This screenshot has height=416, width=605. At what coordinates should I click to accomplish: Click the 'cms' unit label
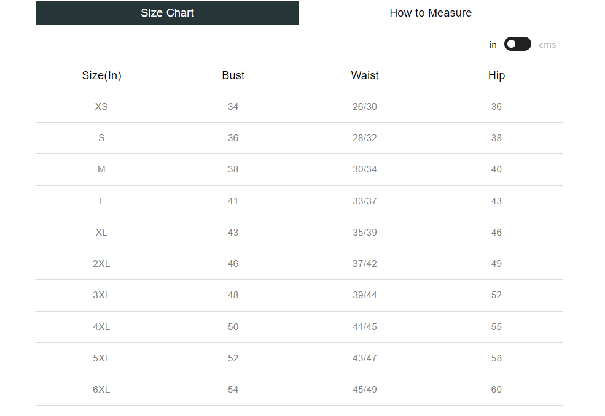tap(547, 45)
